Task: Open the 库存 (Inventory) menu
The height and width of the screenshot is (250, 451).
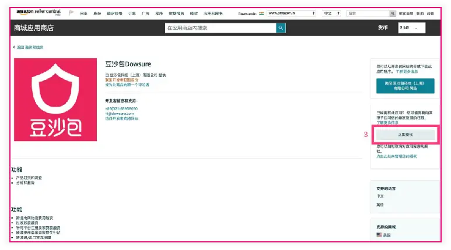Action: [x=97, y=13]
